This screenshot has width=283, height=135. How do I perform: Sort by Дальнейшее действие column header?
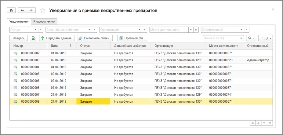coord(130,46)
